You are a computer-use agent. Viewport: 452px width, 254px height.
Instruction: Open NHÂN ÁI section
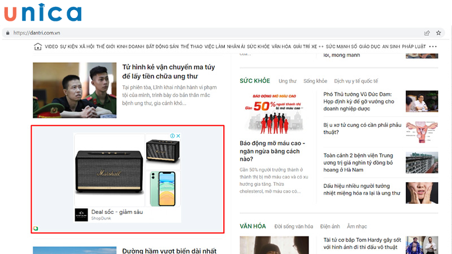[x=236, y=46]
